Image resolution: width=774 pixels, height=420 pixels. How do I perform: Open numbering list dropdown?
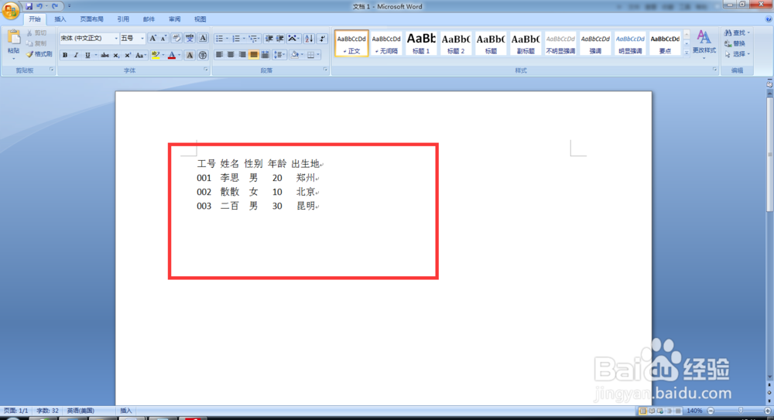coord(244,39)
